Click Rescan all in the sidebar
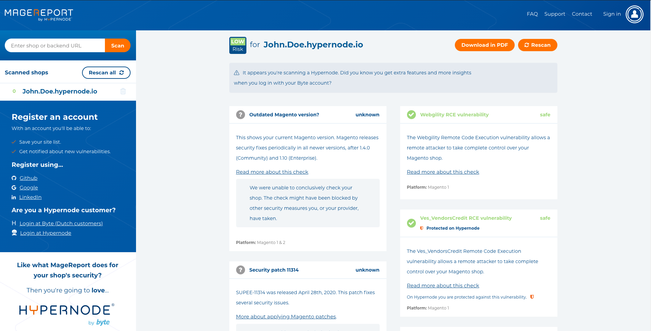 106,73
